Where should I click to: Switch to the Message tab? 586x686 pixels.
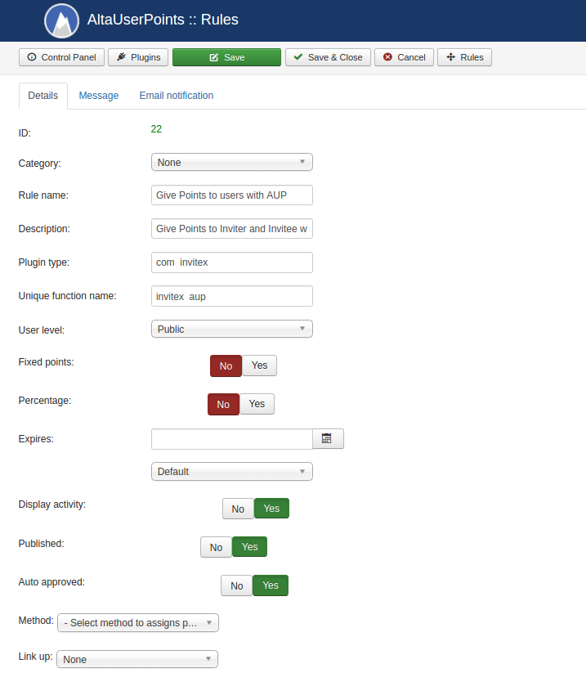tap(98, 96)
